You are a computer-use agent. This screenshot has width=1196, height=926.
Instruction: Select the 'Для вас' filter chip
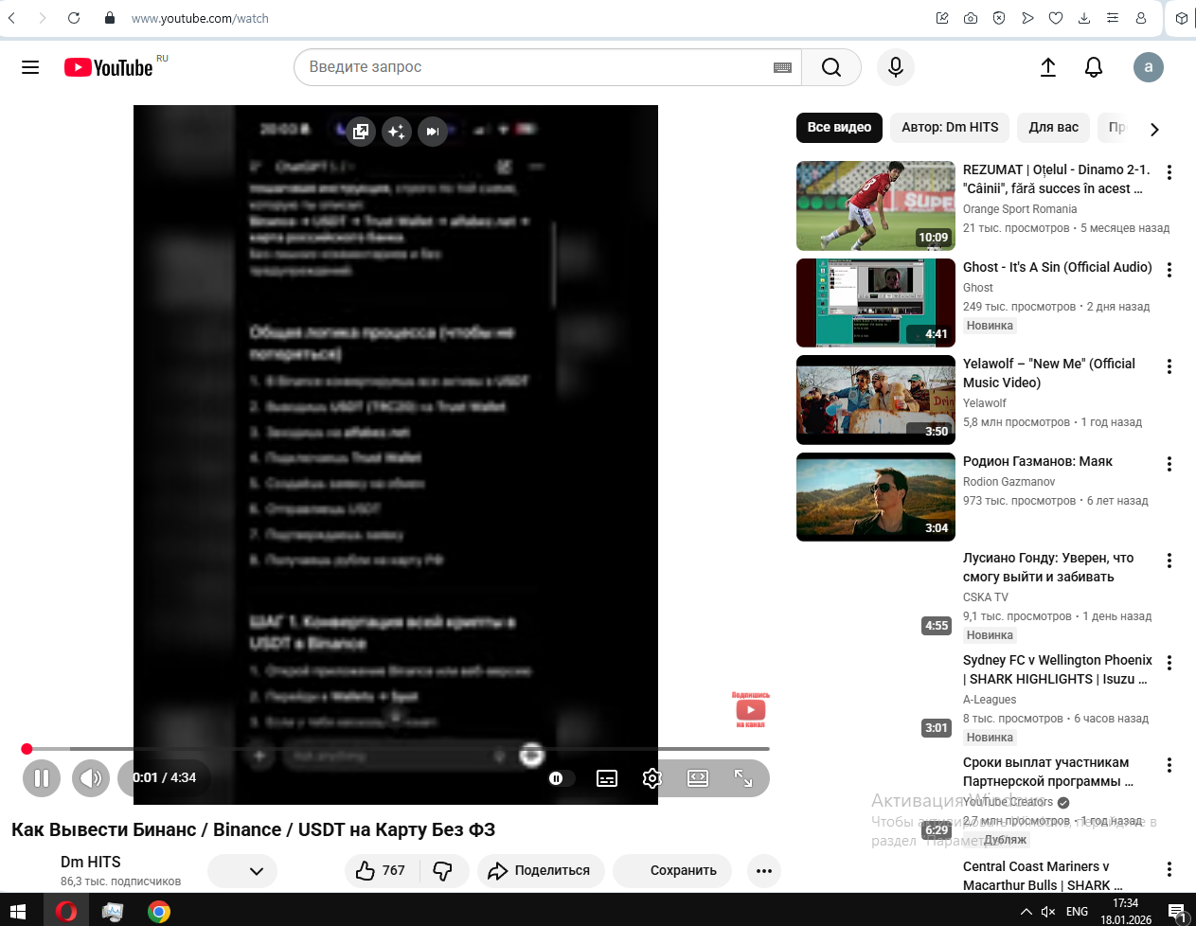coord(1053,128)
